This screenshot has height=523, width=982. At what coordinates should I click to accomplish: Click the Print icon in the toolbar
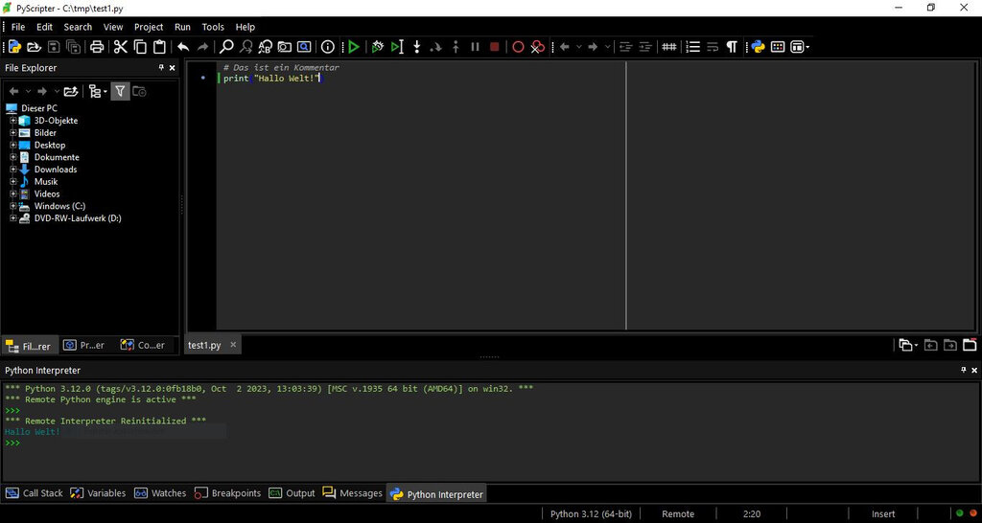97,47
